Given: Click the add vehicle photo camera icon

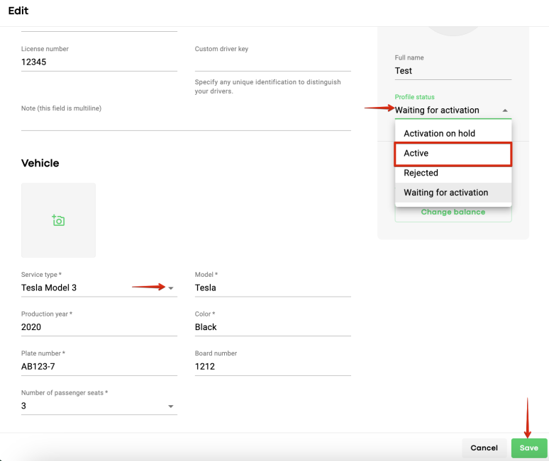Looking at the screenshot, I should 58,220.
